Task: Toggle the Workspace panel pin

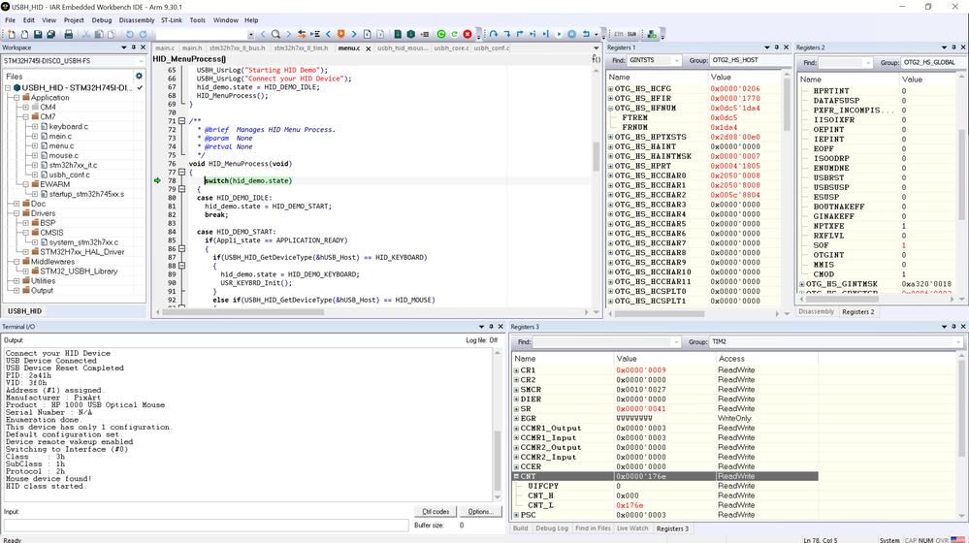Action: coord(134,48)
